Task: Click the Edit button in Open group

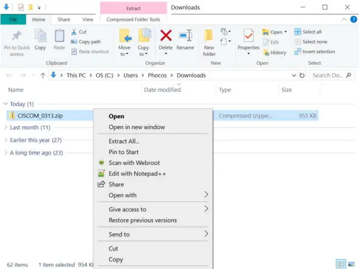Action: click(271, 42)
